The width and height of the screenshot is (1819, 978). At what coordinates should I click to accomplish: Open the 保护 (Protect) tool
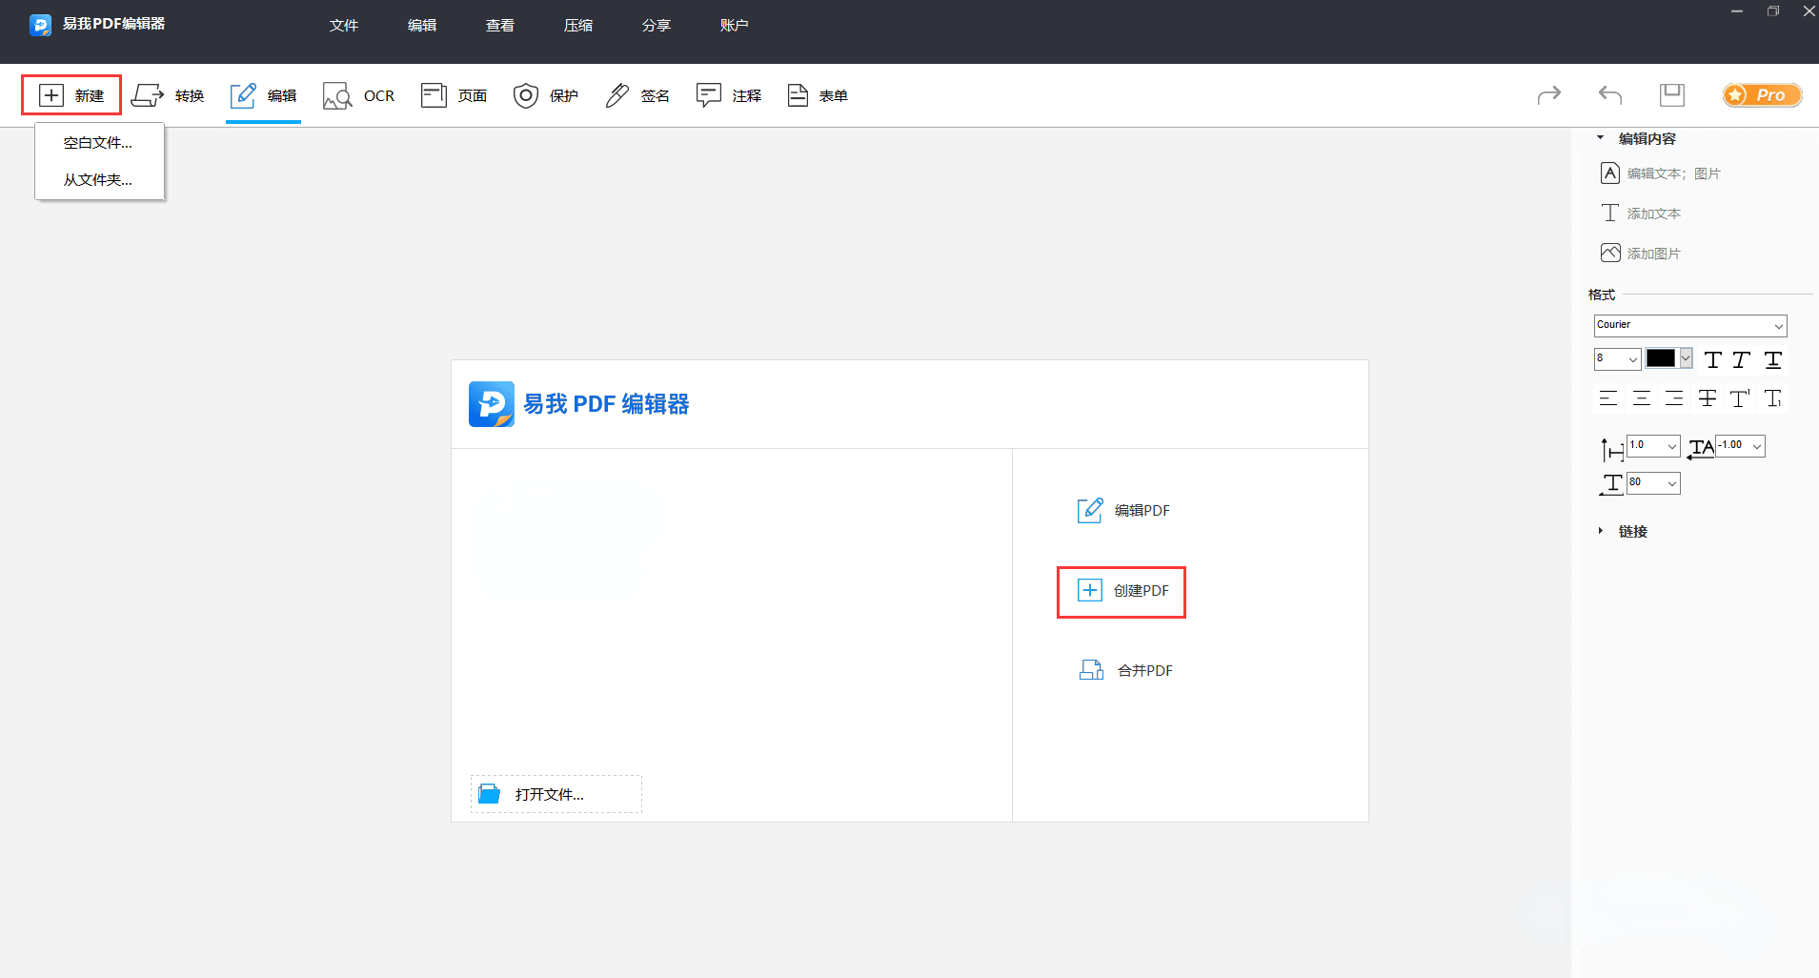[546, 95]
